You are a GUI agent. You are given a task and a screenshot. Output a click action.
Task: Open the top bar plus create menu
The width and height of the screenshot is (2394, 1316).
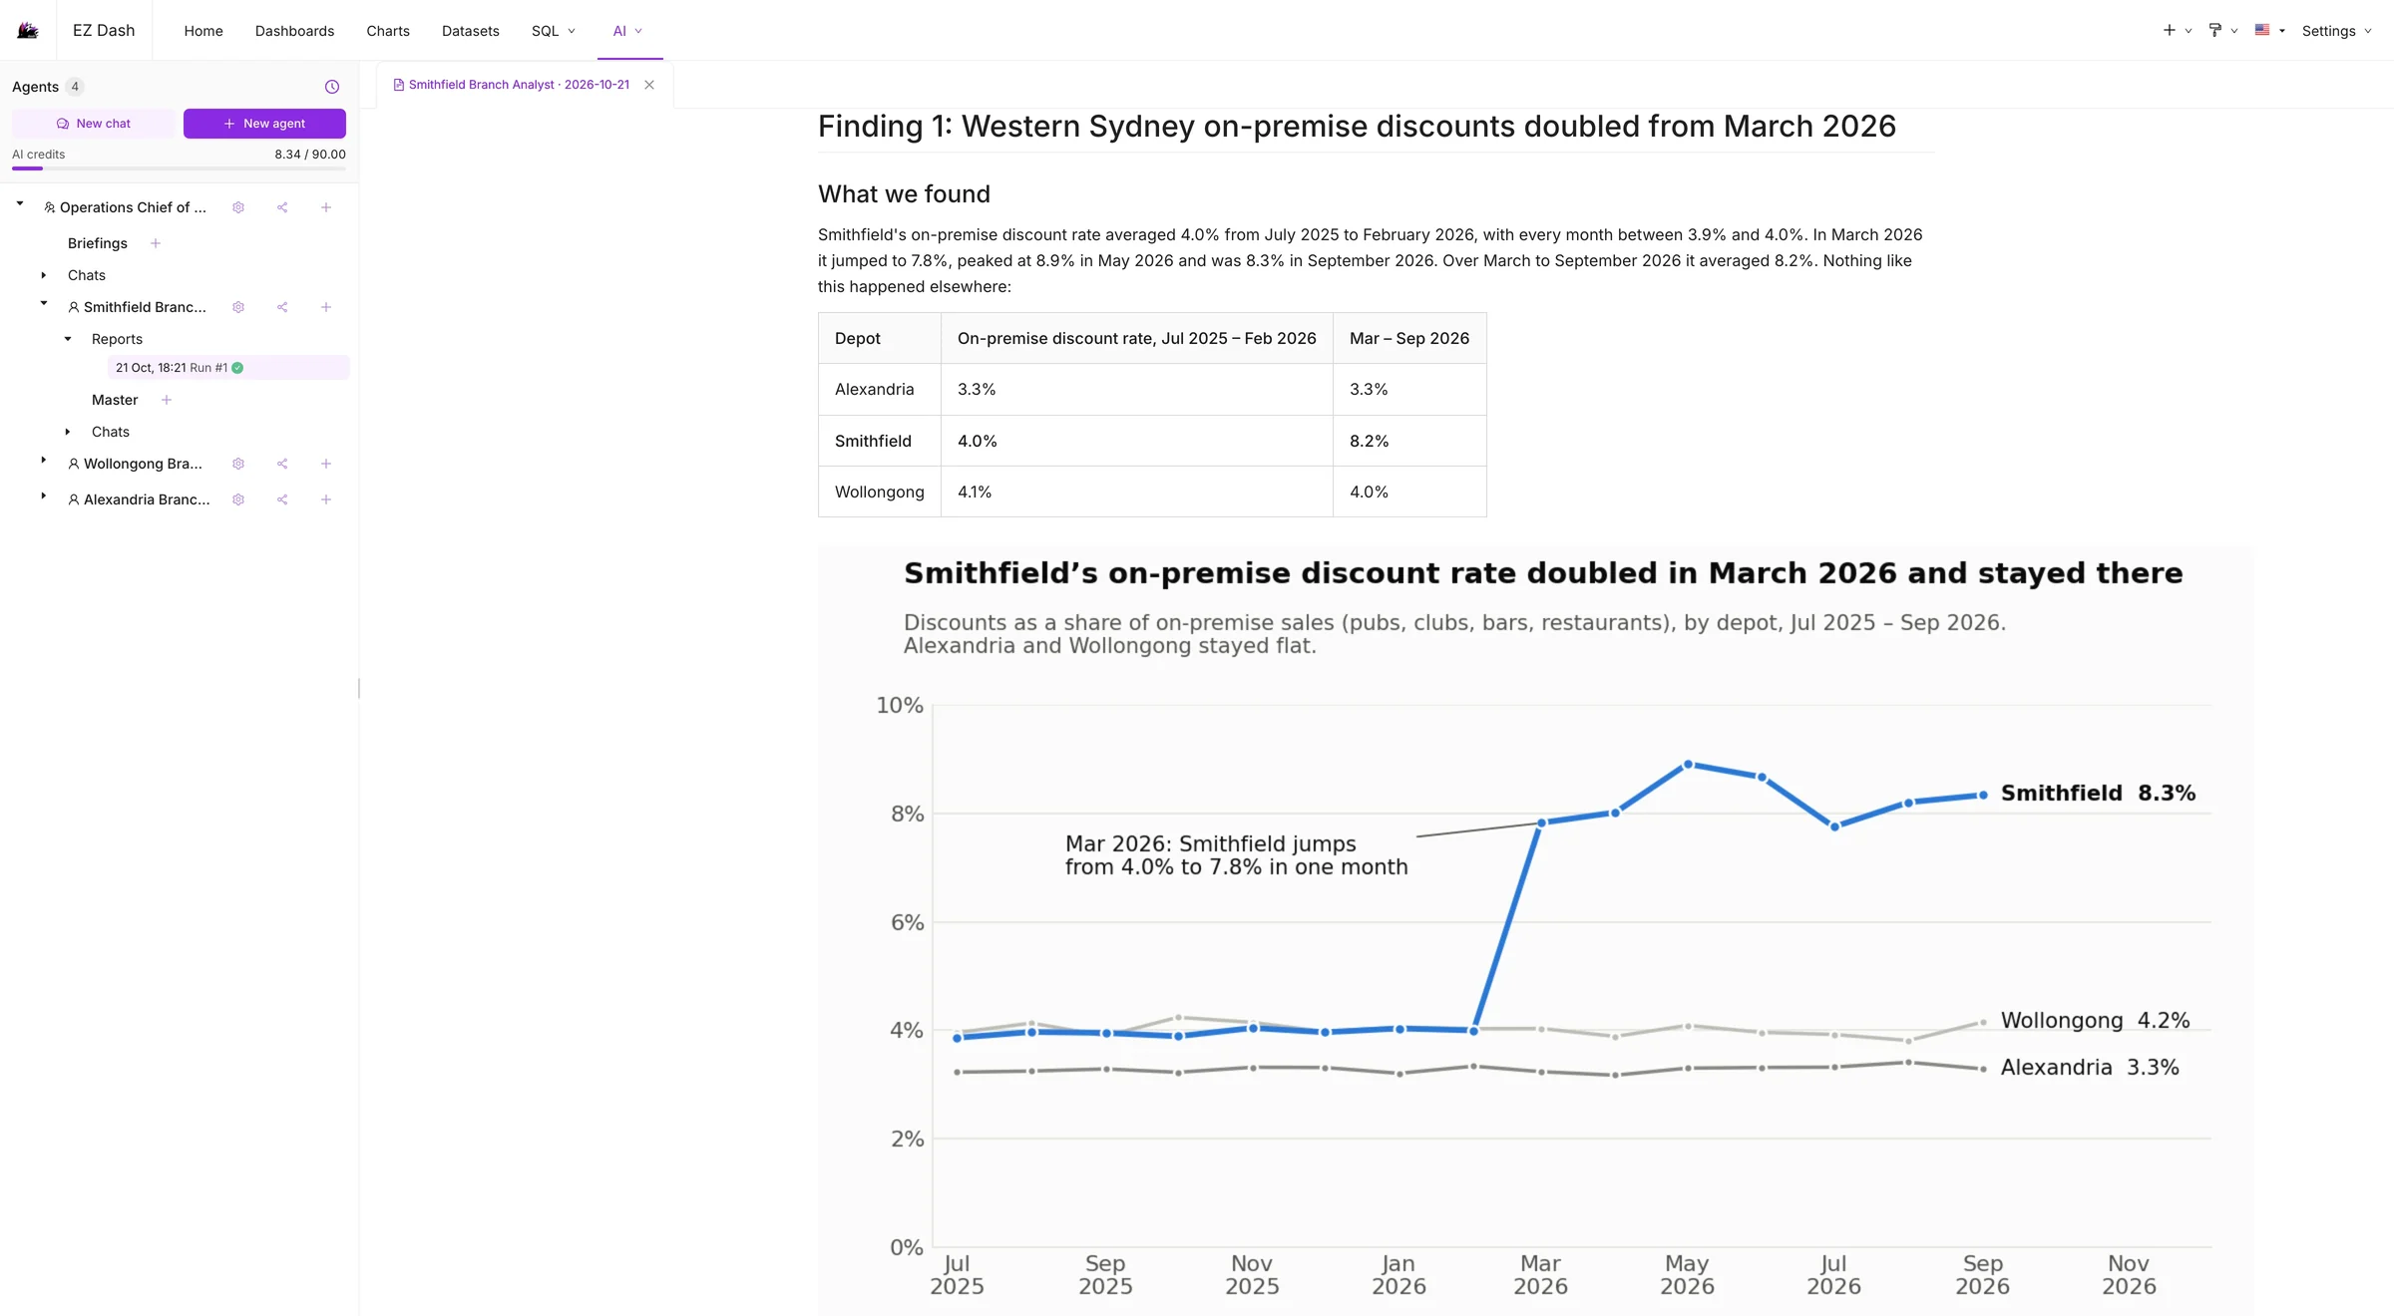click(x=2177, y=31)
